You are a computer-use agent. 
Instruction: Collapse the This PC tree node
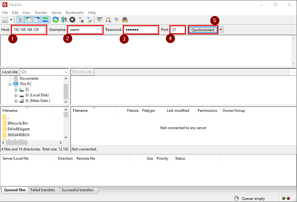(x=10, y=84)
